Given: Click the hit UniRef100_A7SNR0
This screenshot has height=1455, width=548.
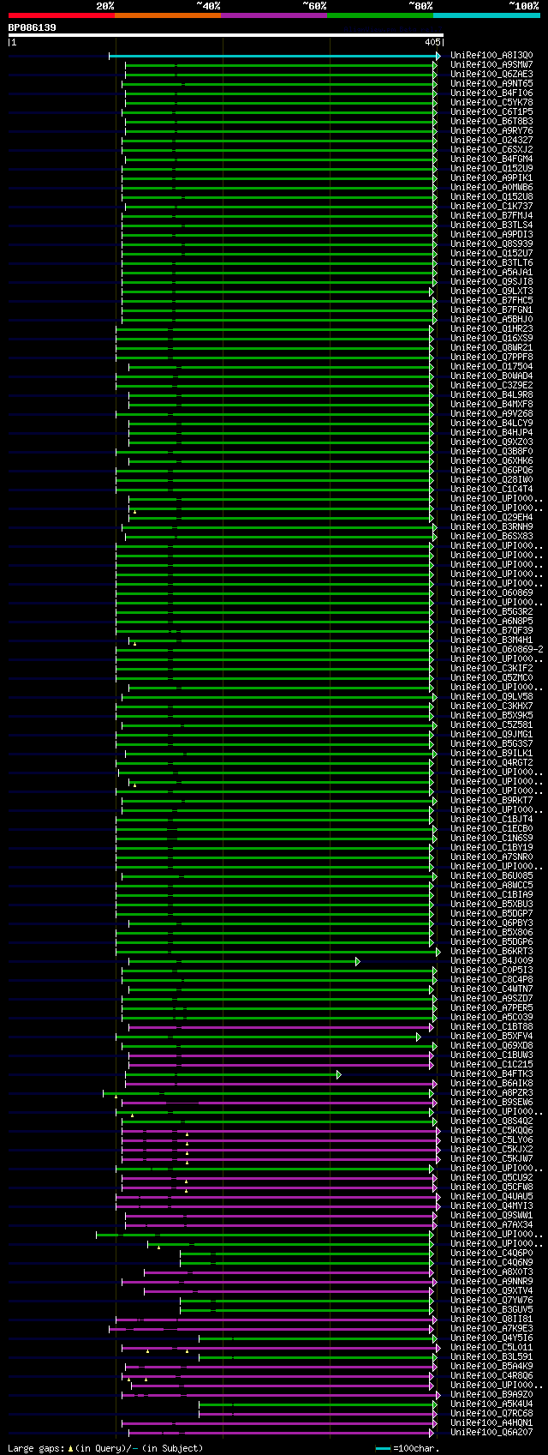Looking at the screenshot, I should 491,857.
